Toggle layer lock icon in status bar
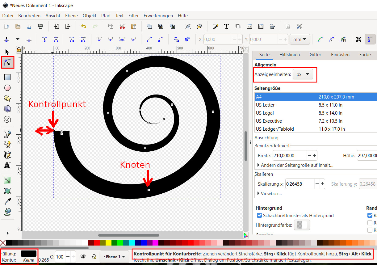Screen dimensions: 377x265 [94, 256]
